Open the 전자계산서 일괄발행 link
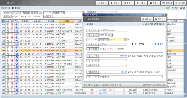The width and height of the screenshot is (187, 98). pyautogui.click(x=179, y=8)
